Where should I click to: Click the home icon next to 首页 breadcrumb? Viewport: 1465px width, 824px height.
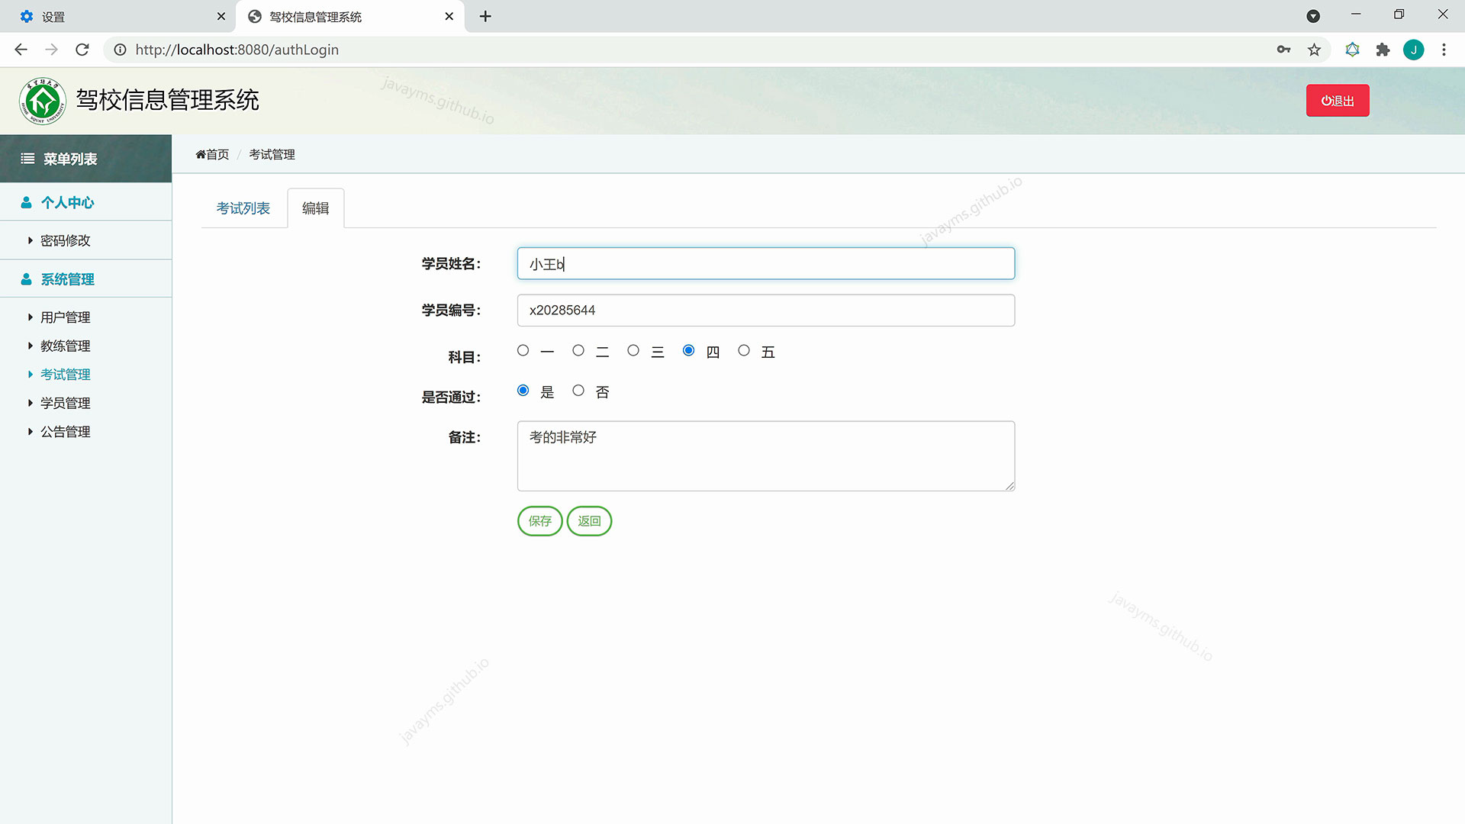coord(200,154)
